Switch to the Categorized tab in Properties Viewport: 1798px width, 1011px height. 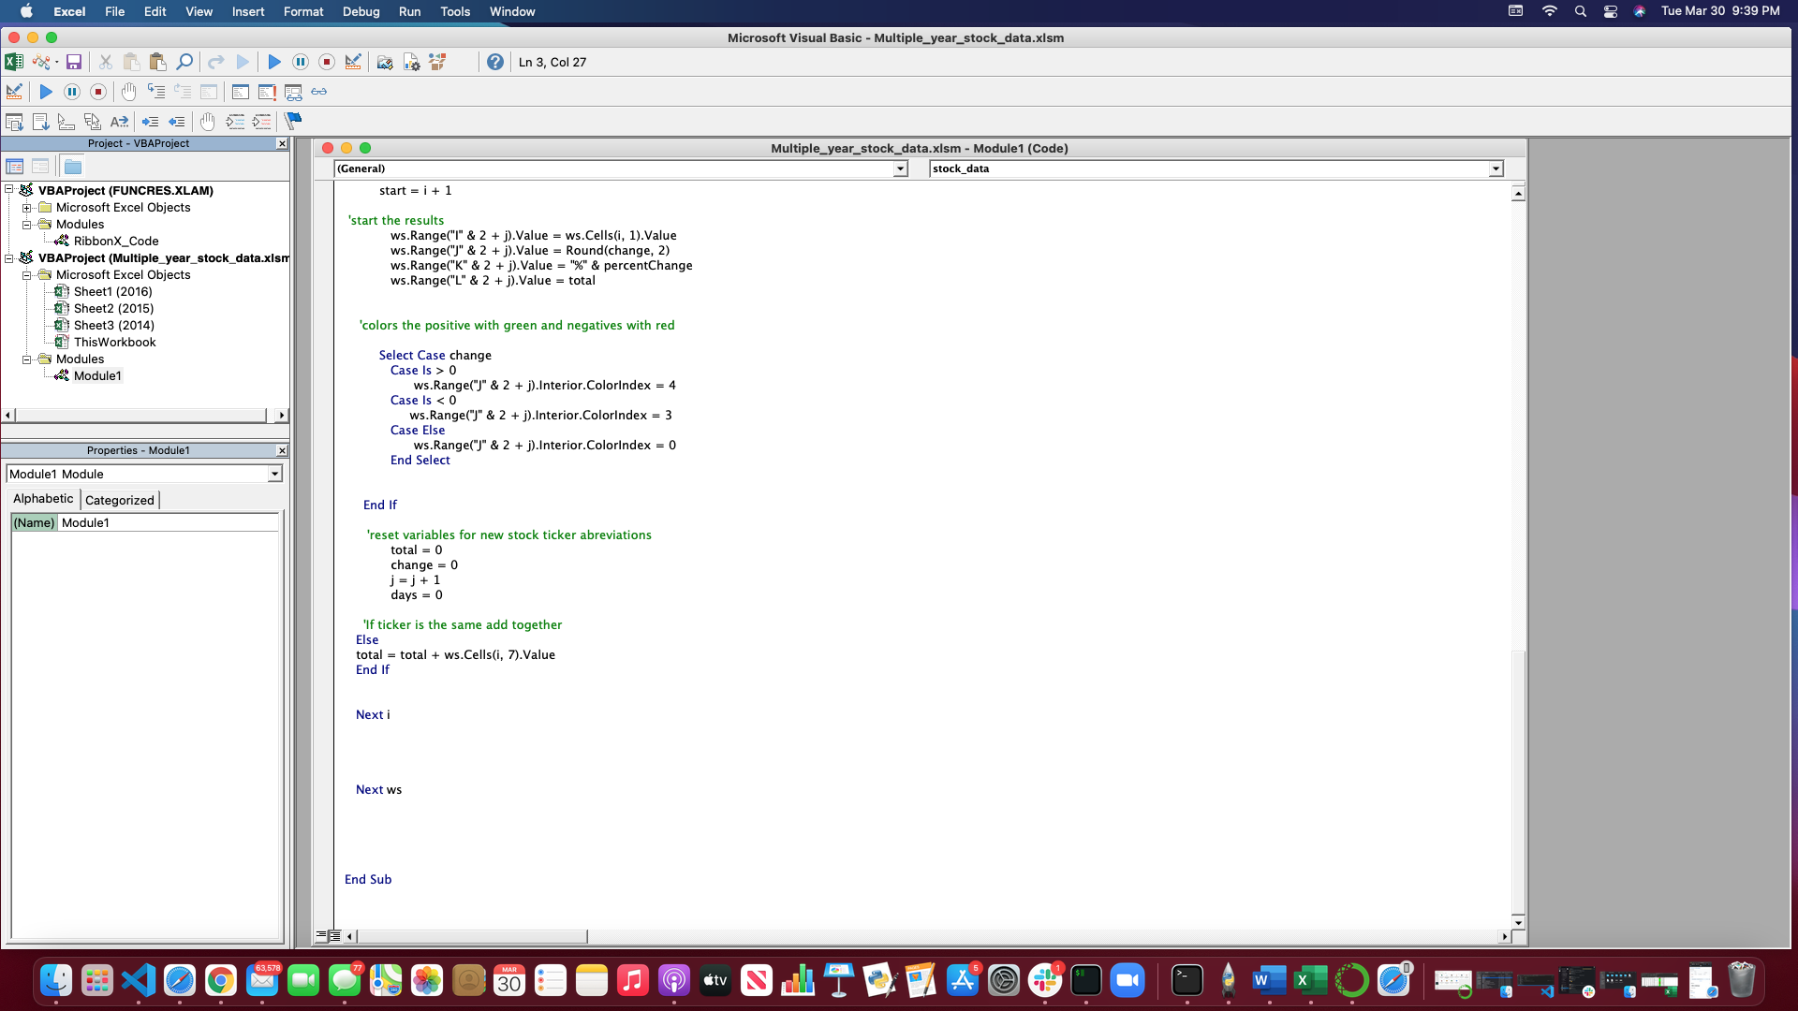point(119,500)
